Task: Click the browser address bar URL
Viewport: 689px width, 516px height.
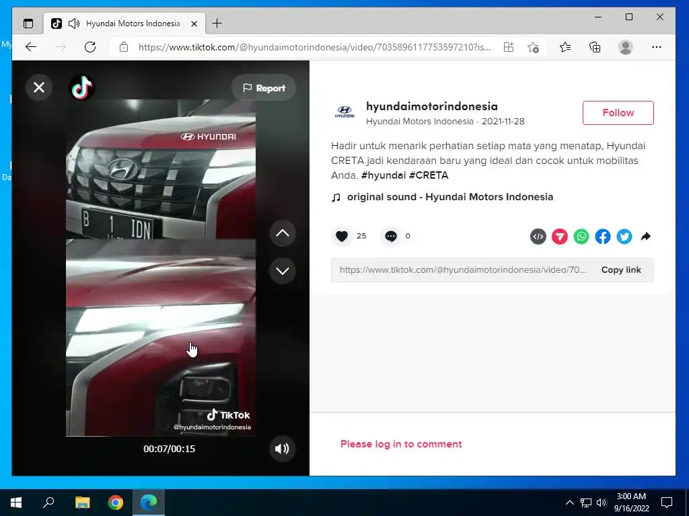Action: [314, 47]
